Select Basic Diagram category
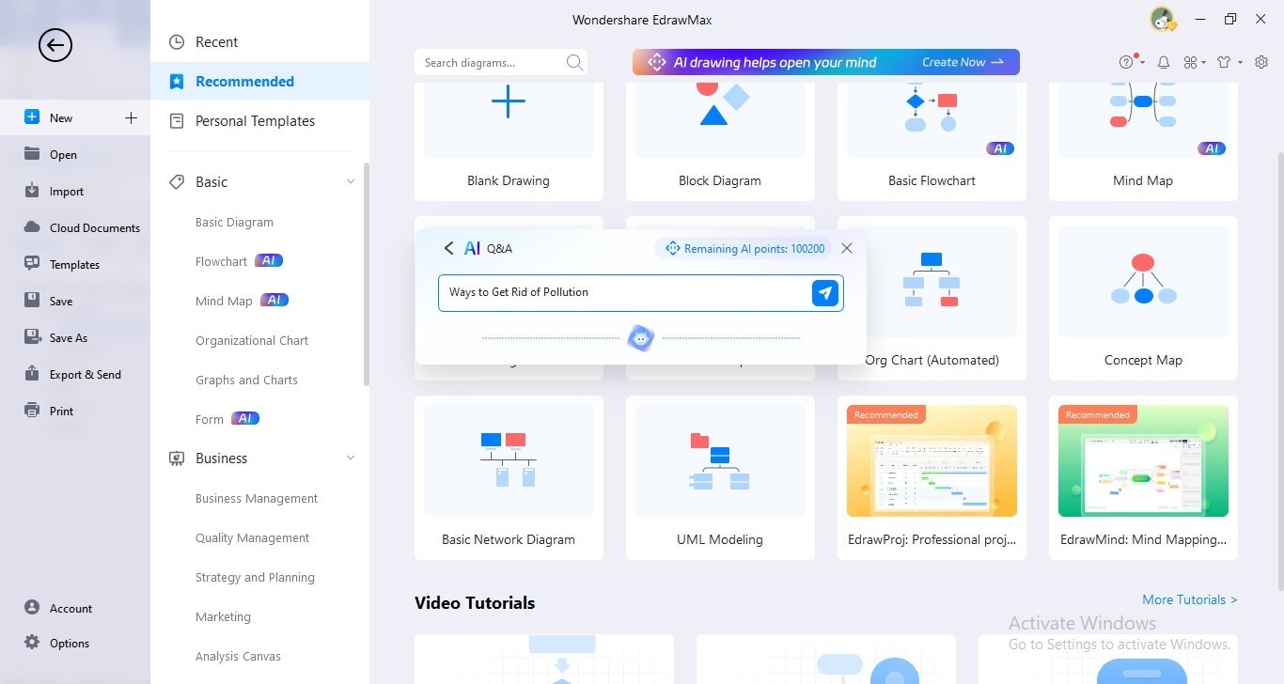The height and width of the screenshot is (684, 1284). [234, 222]
